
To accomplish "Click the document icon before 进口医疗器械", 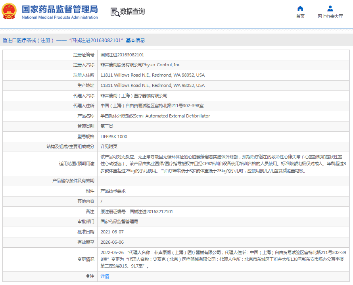I will (x=4, y=40).
